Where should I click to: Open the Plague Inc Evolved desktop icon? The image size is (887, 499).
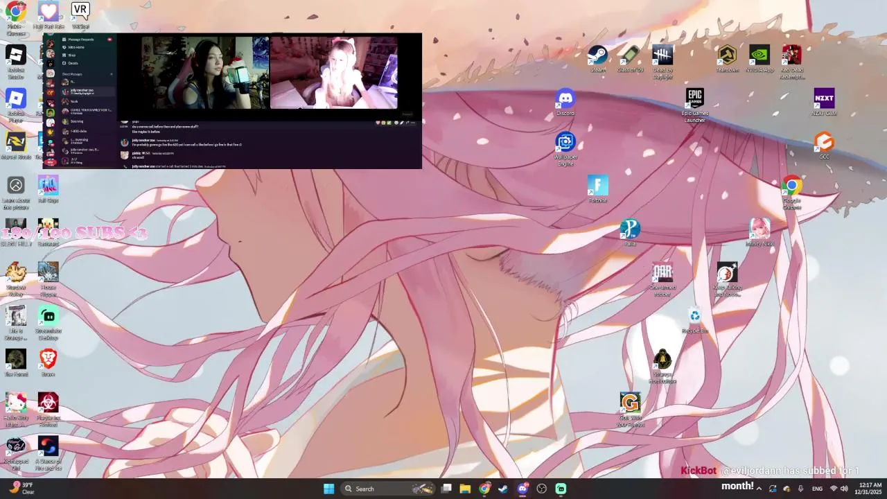click(x=48, y=410)
